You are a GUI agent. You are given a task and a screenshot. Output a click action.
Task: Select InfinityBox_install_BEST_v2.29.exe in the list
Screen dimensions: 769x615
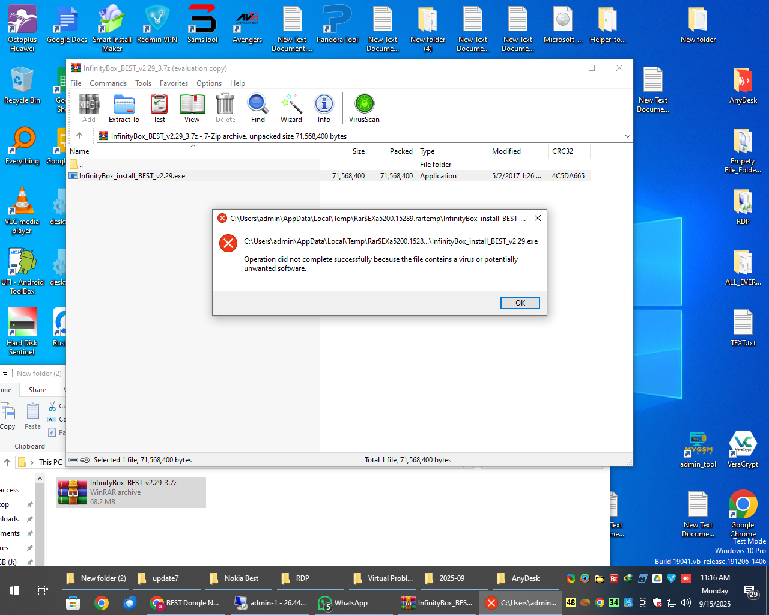[x=329, y=176]
